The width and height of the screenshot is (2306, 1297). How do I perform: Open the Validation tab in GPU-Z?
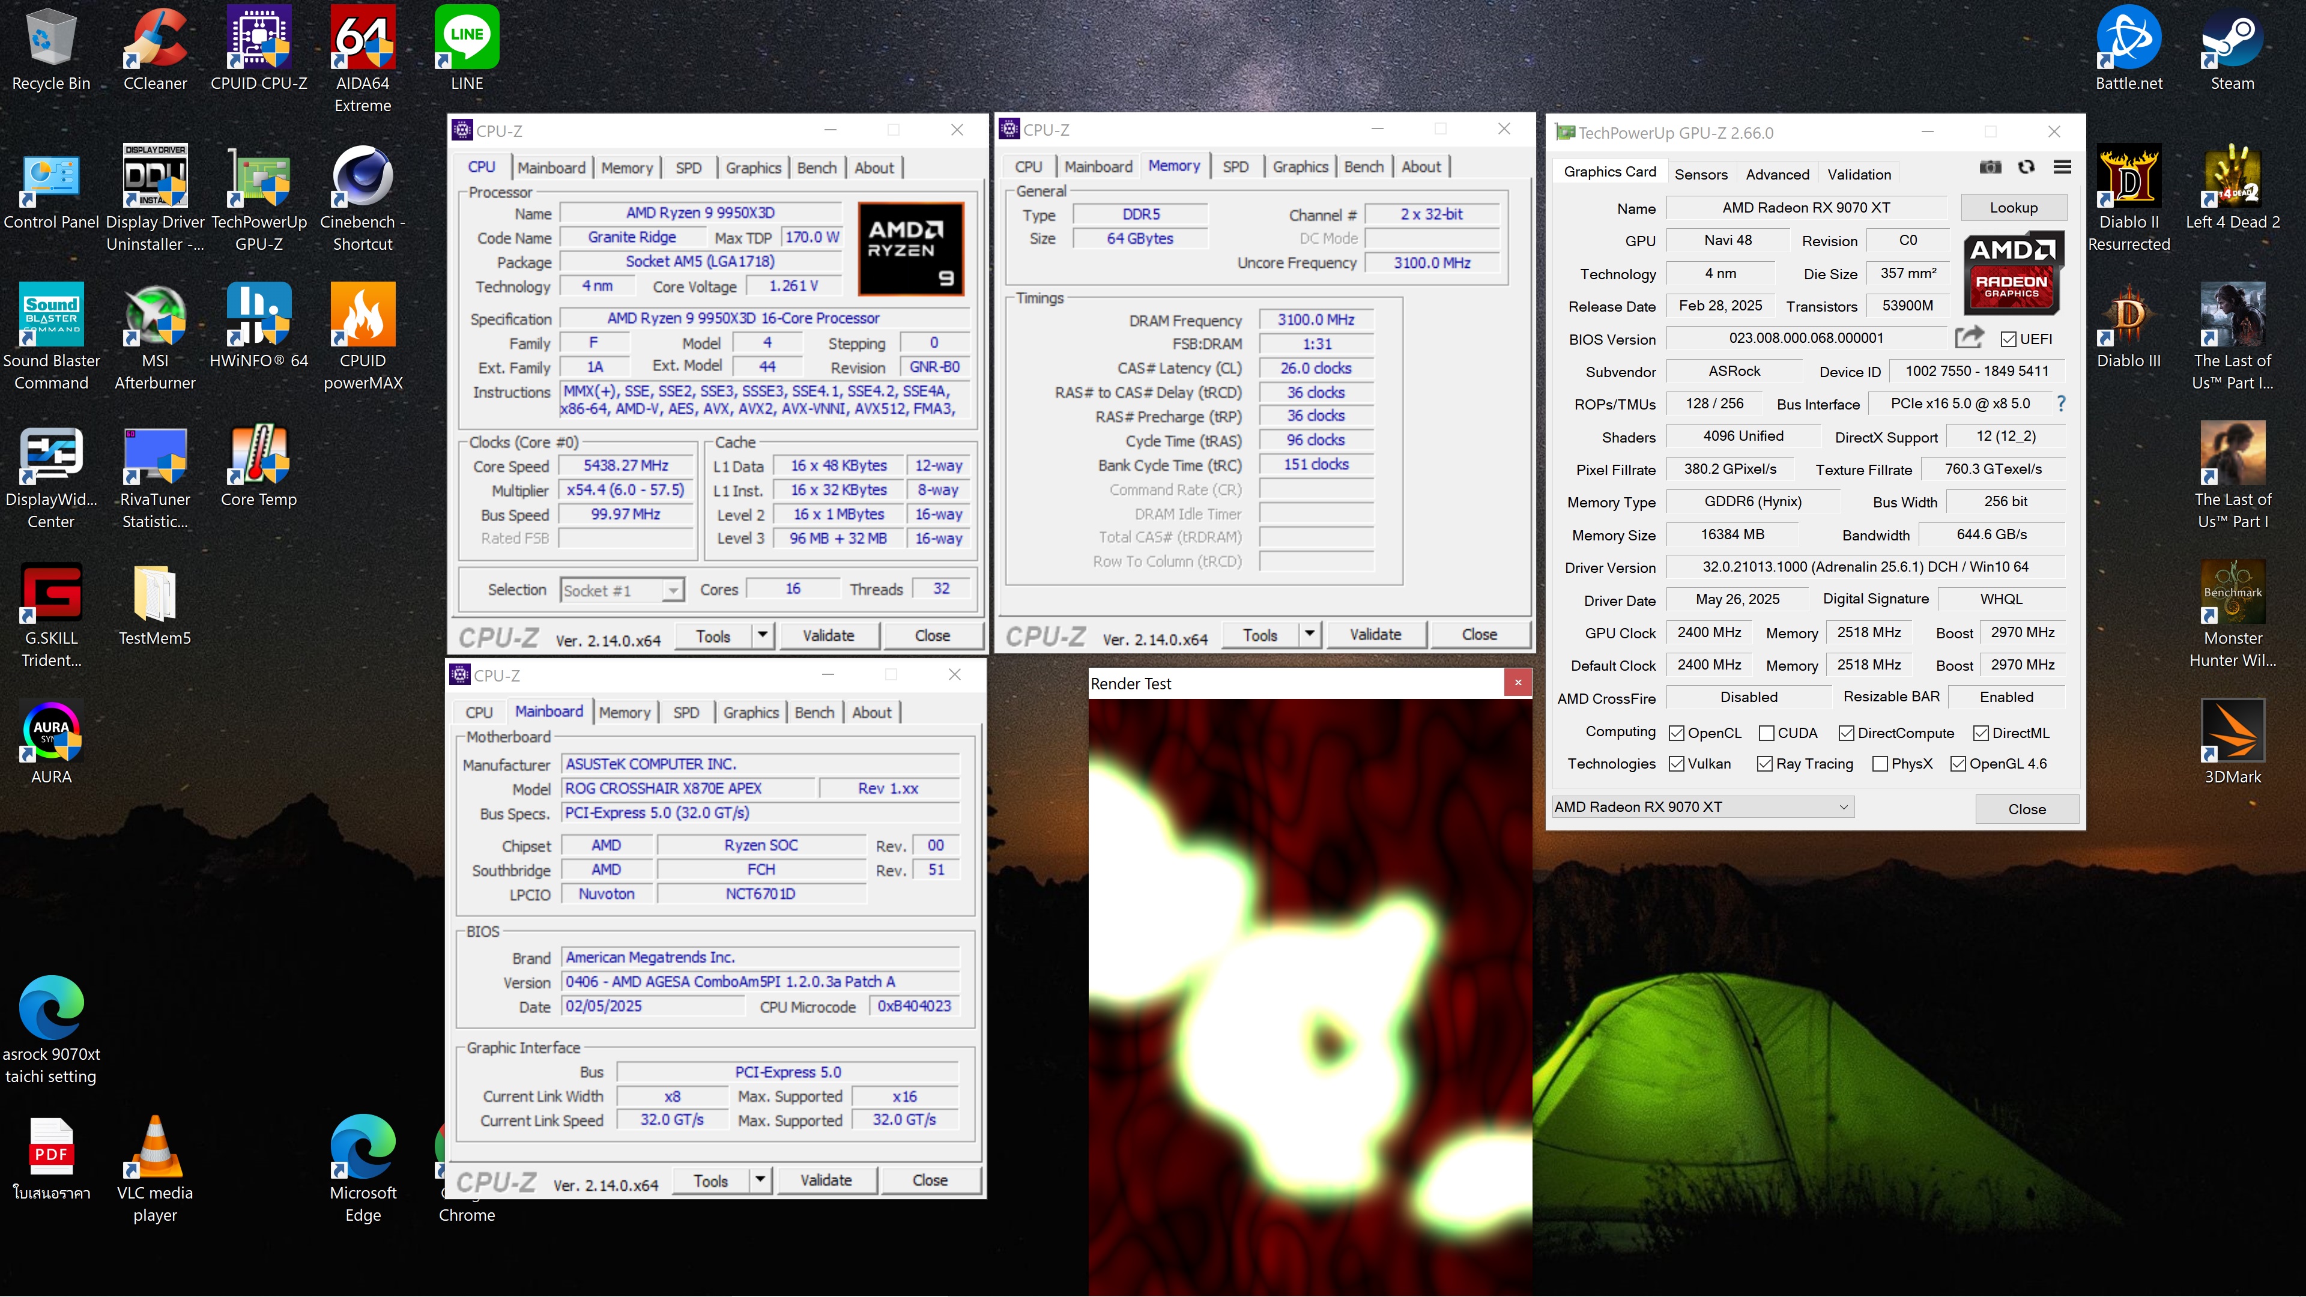click(1859, 175)
